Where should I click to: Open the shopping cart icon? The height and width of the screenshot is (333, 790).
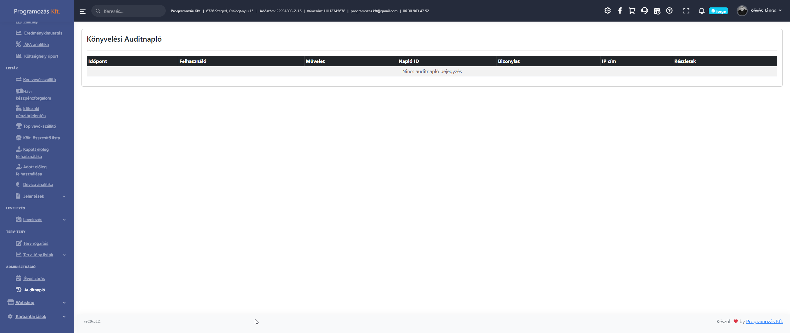coord(632,11)
